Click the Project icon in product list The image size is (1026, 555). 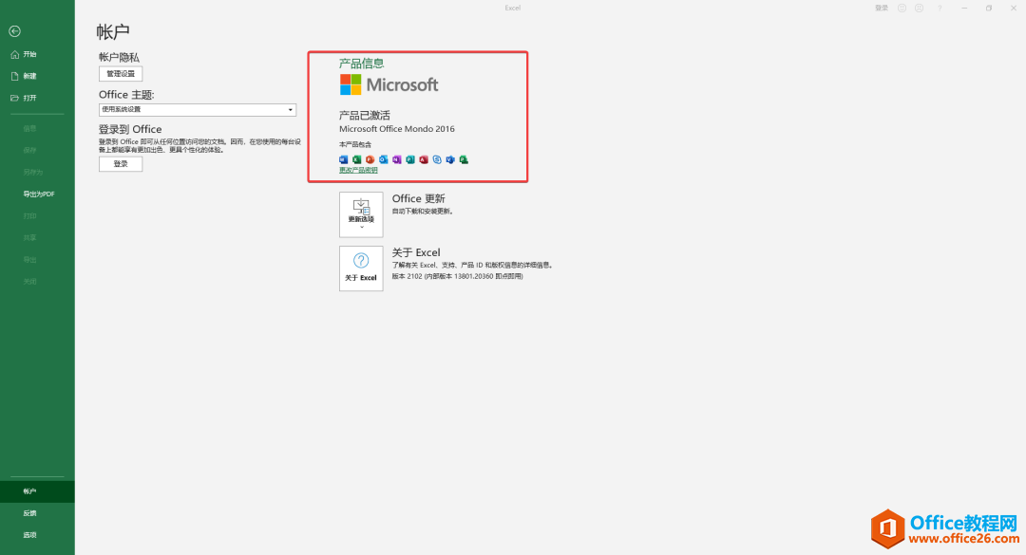(464, 159)
